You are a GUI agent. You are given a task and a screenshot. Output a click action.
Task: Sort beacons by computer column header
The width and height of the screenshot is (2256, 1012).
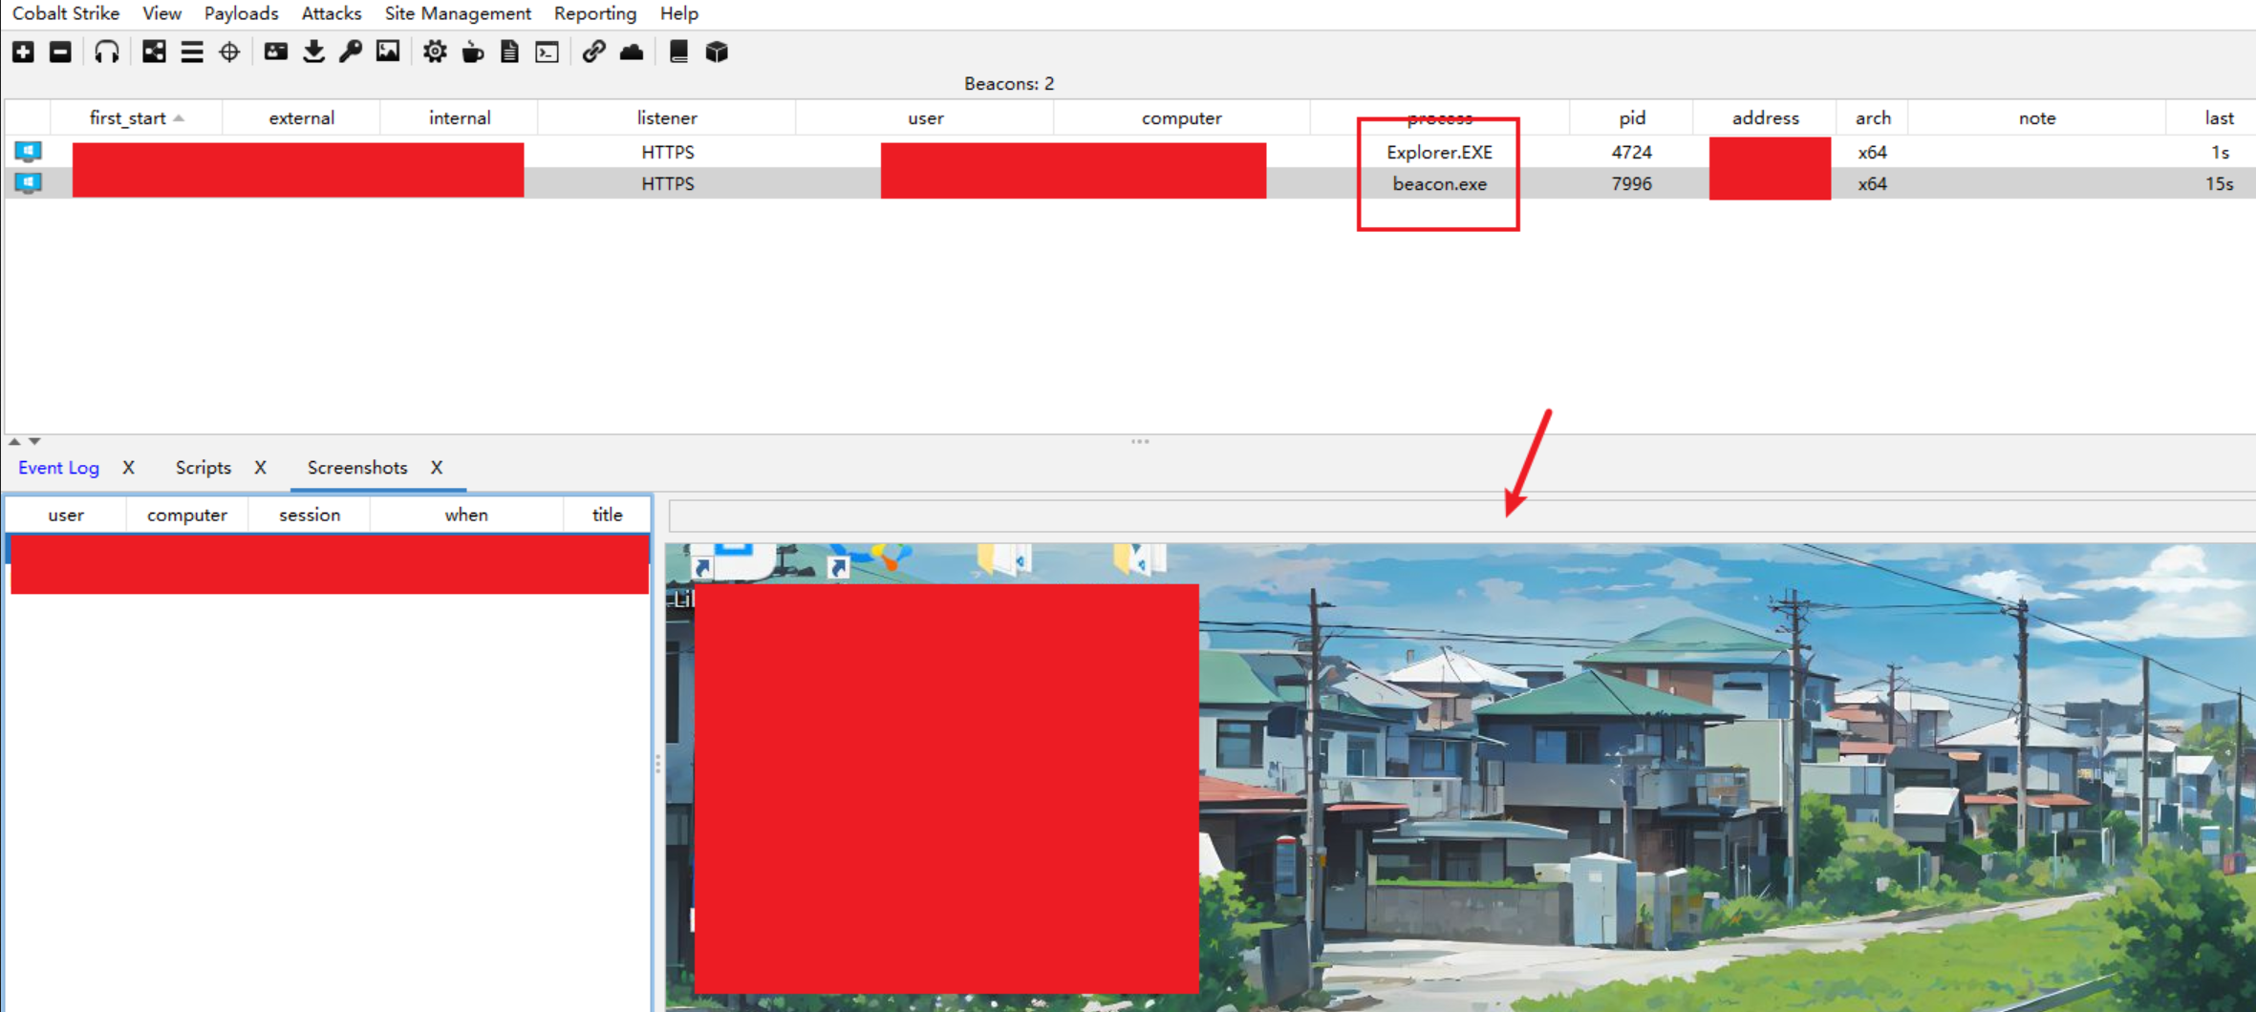coord(1182,117)
